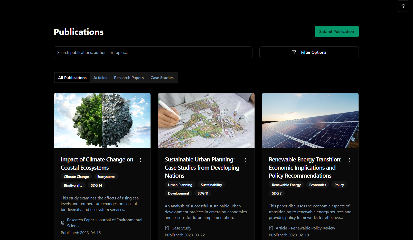Click the text 'Published: 2023-04-15'
Image resolution: width=413 pixels, height=240 pixels.
click(81, 233)
